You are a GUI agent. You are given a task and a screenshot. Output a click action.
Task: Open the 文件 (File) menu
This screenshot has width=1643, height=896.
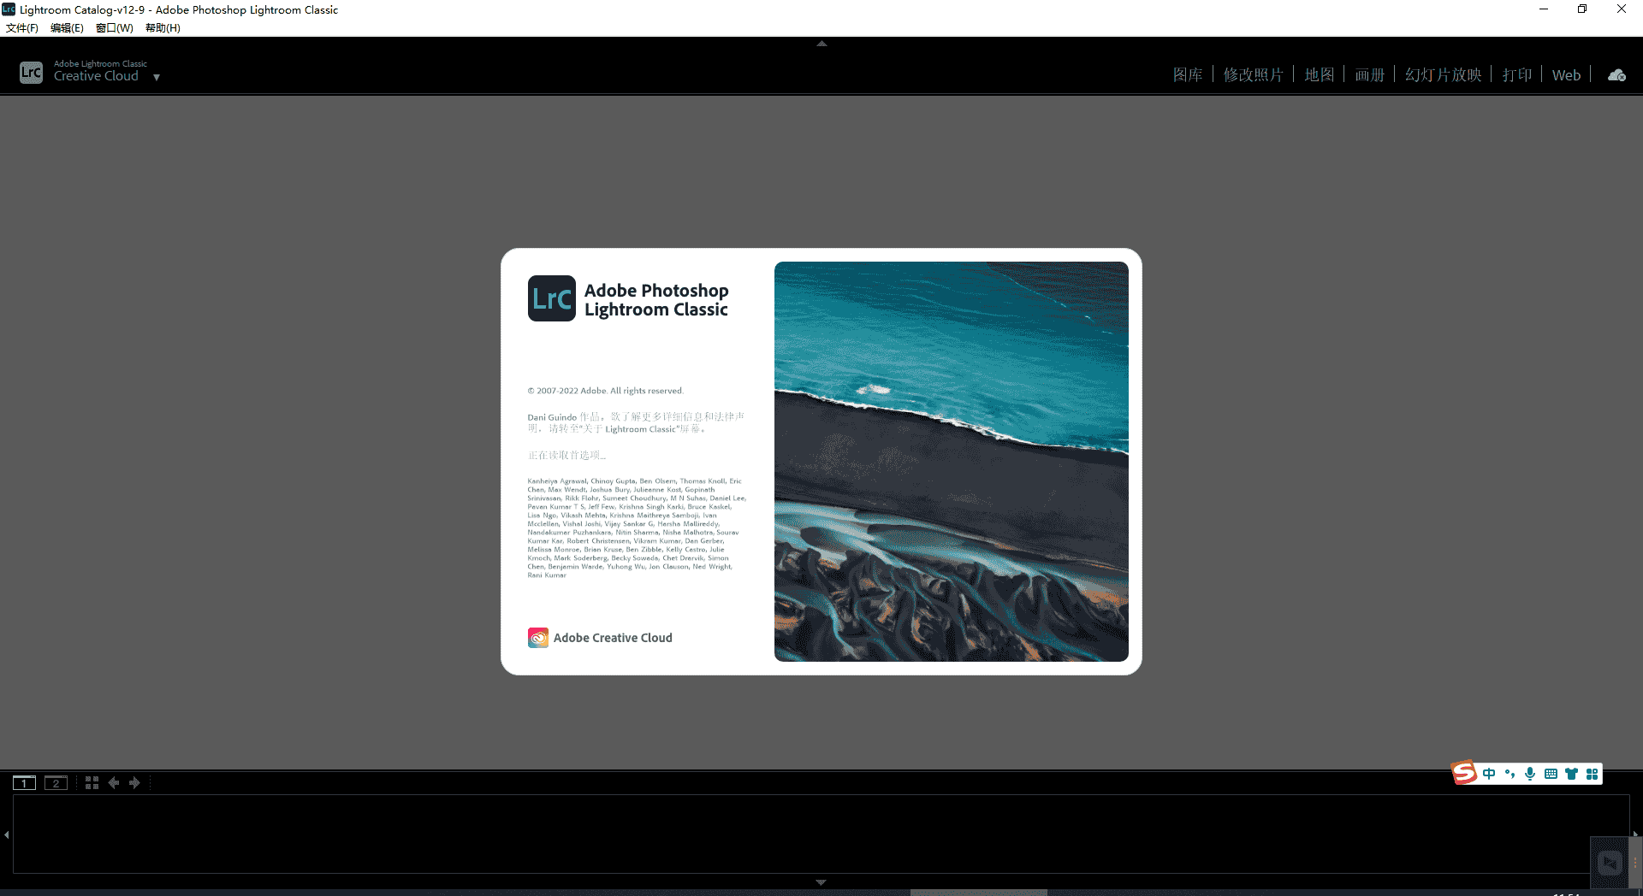[x=22, y=27]
